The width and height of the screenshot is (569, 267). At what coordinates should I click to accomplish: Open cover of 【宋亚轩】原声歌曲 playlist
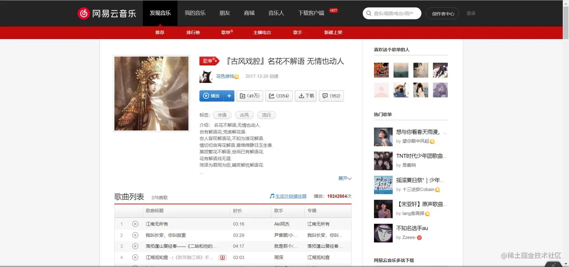tap(383, 209)
